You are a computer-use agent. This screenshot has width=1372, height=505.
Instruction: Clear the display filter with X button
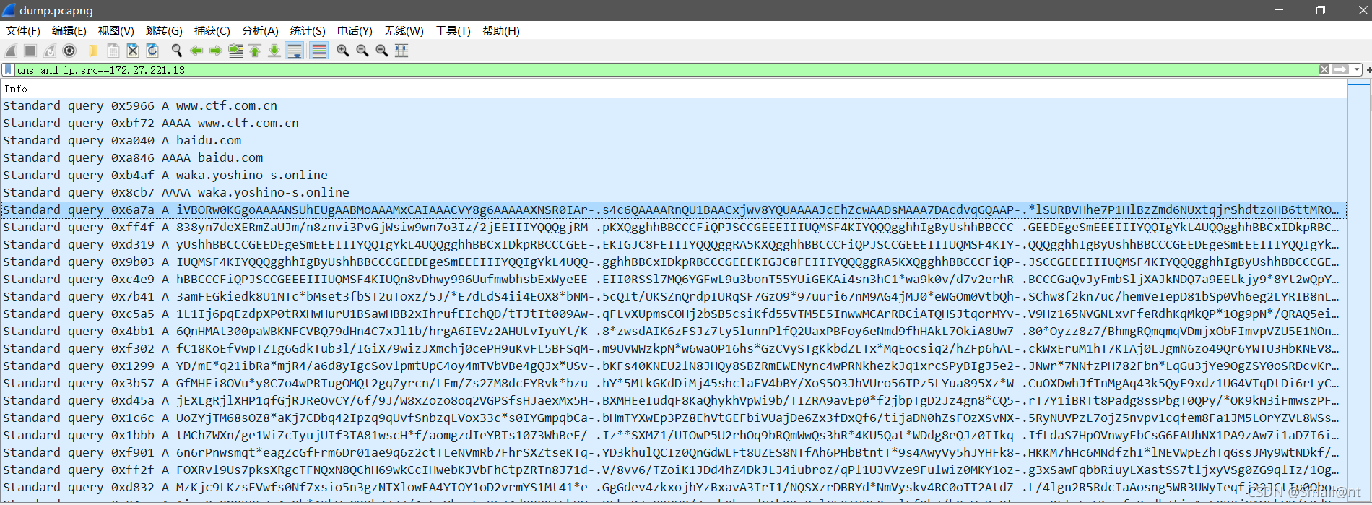coord(1324,70)
